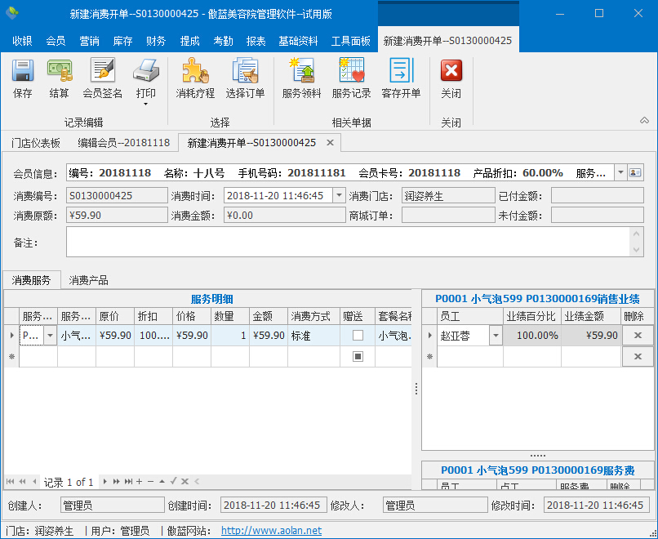Screen dimensions: 658x539
Task: Click the 客存开单 customer storage order icon
Action: (401, 70)
